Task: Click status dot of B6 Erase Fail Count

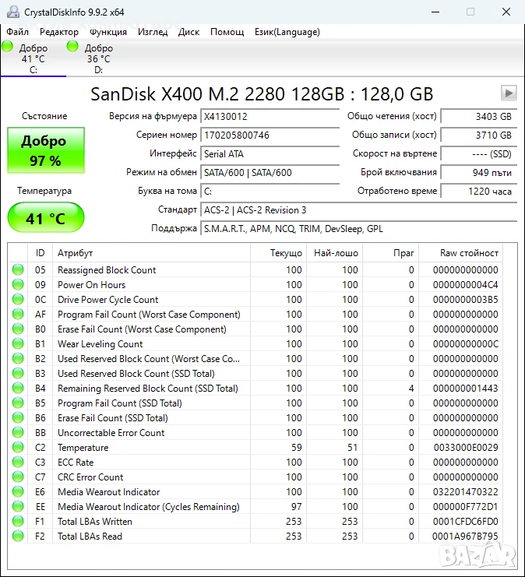Action: coord(18,417)
